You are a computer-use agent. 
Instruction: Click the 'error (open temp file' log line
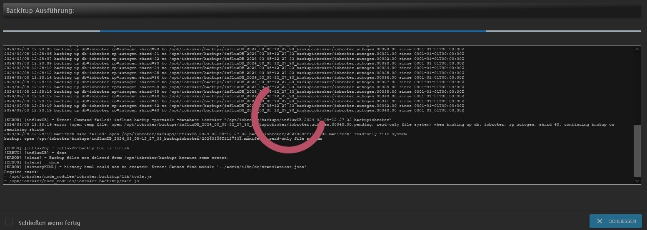click(x=309, y=124)
